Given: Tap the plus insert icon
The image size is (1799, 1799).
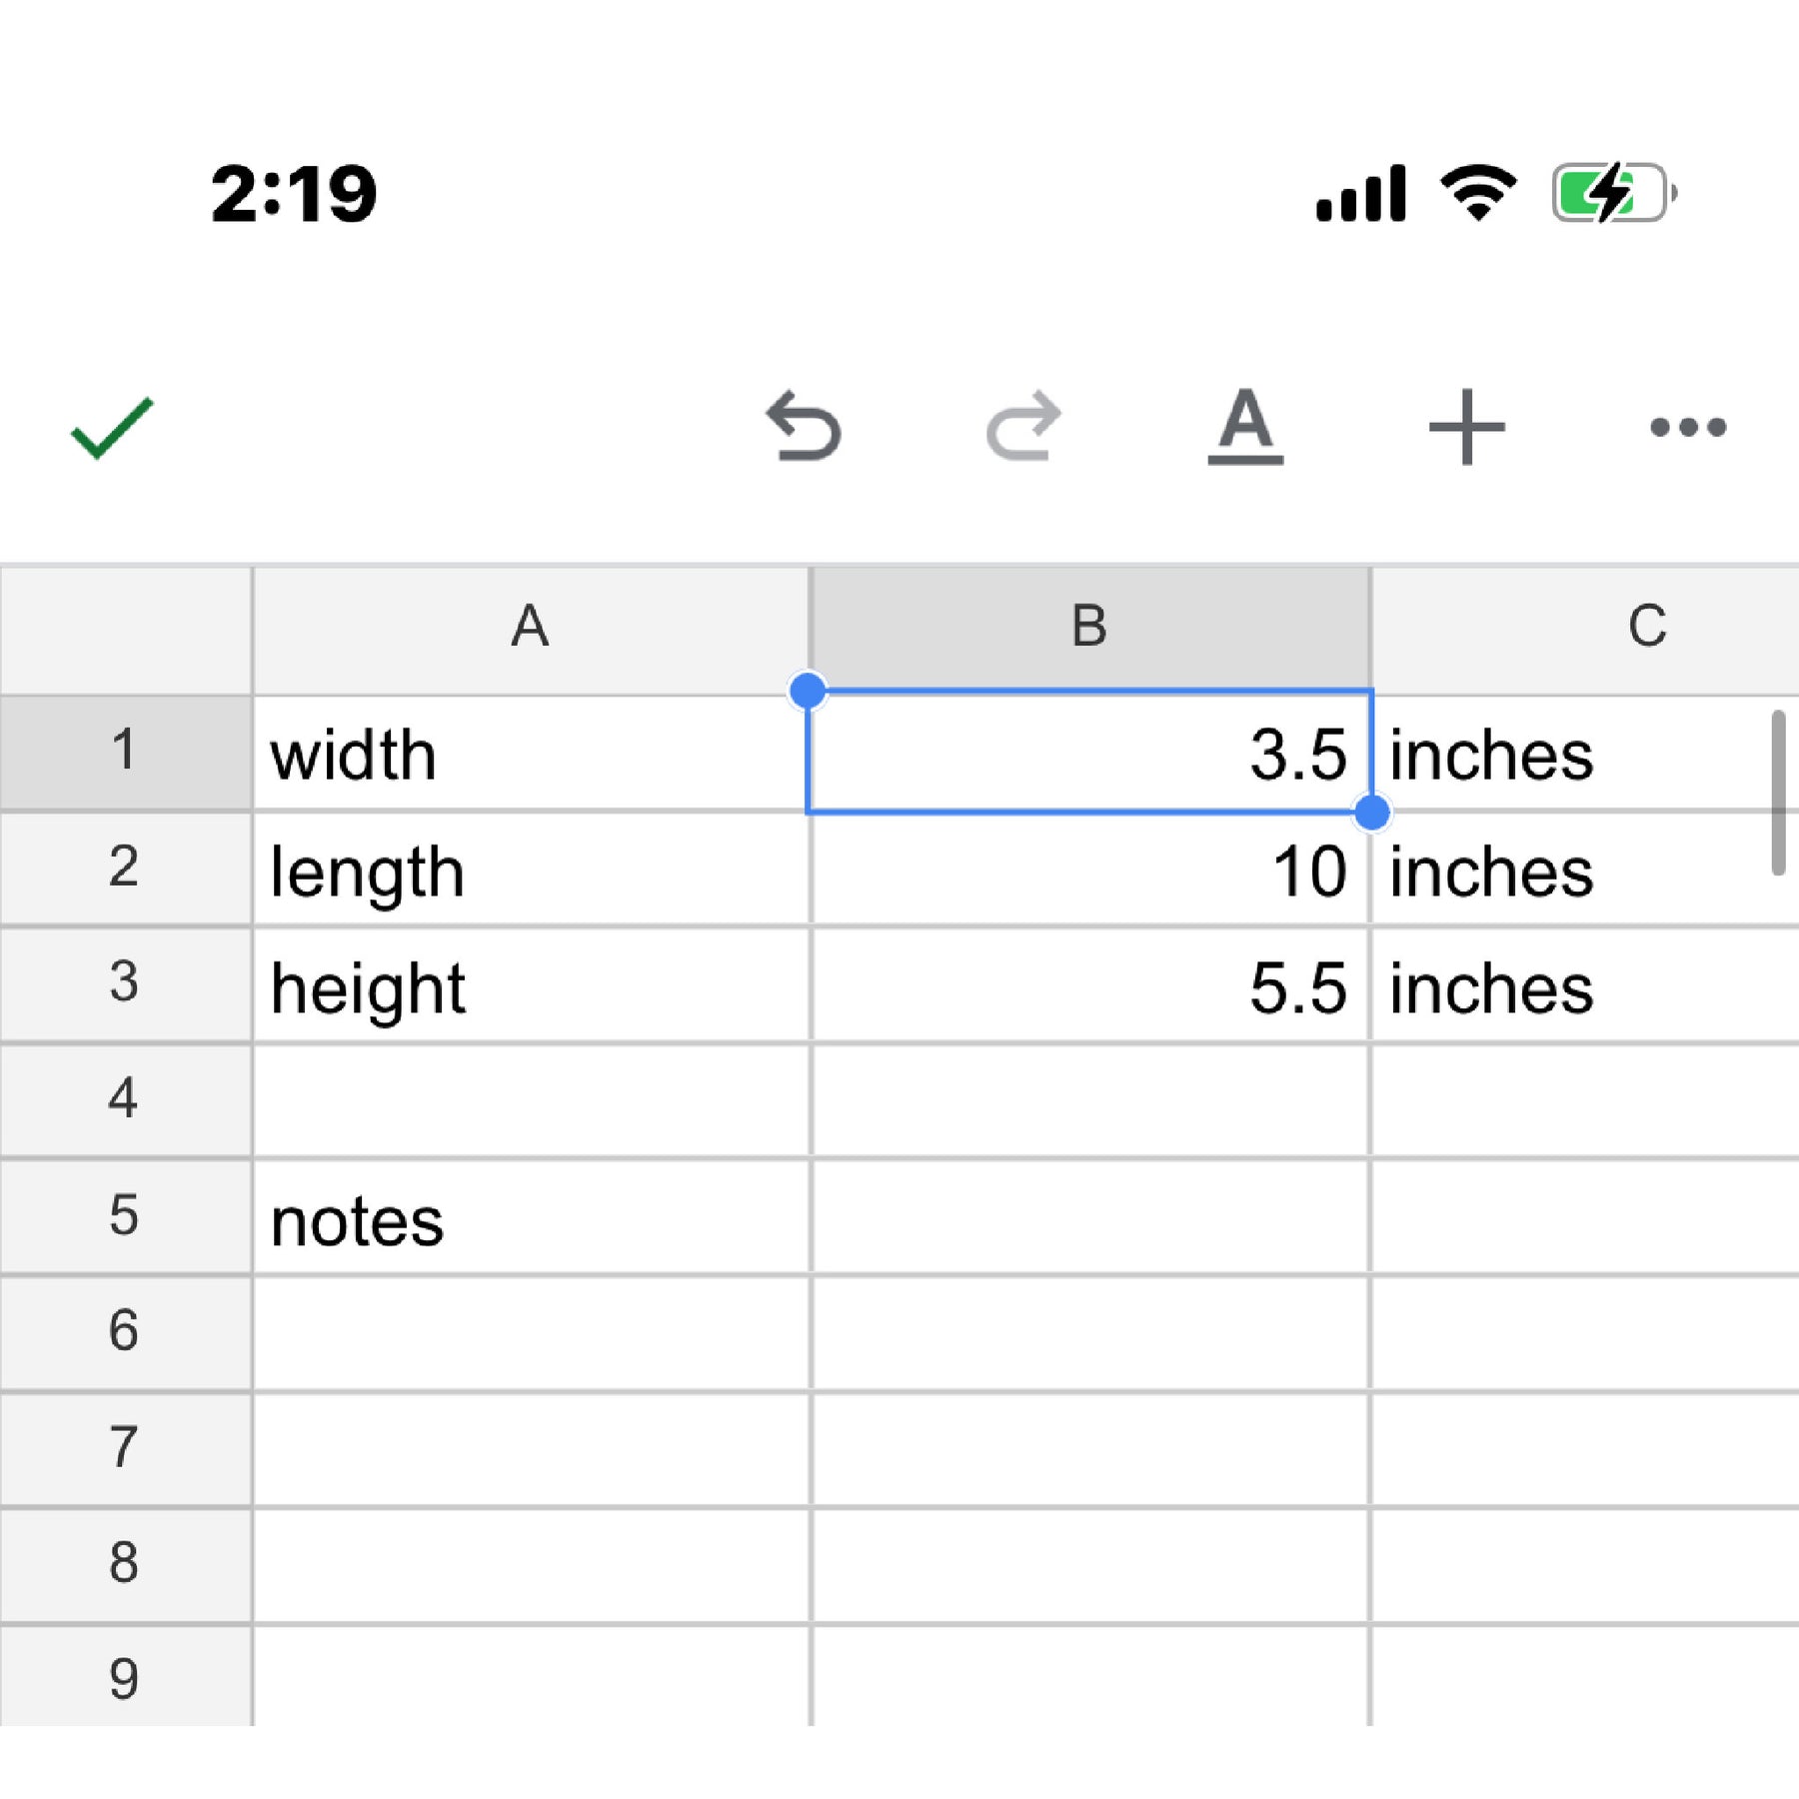Looking at the screenshot, I should (1466, 427).
